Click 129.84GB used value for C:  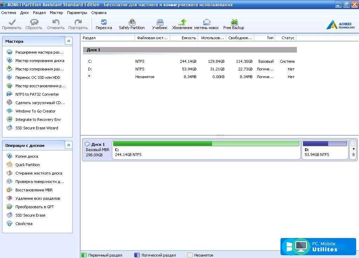(216, 61)
